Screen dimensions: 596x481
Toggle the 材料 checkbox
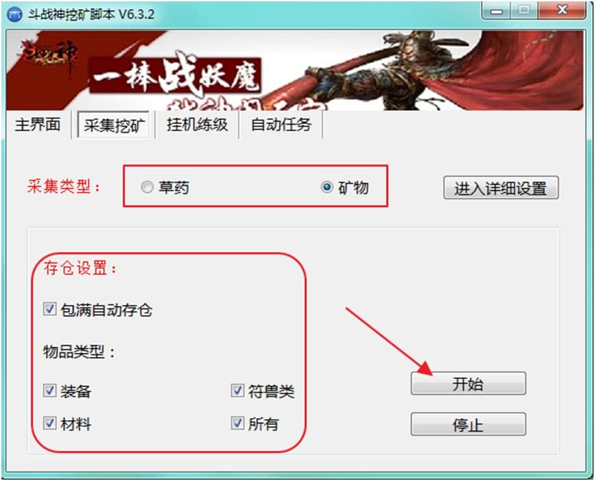point(50,423)
